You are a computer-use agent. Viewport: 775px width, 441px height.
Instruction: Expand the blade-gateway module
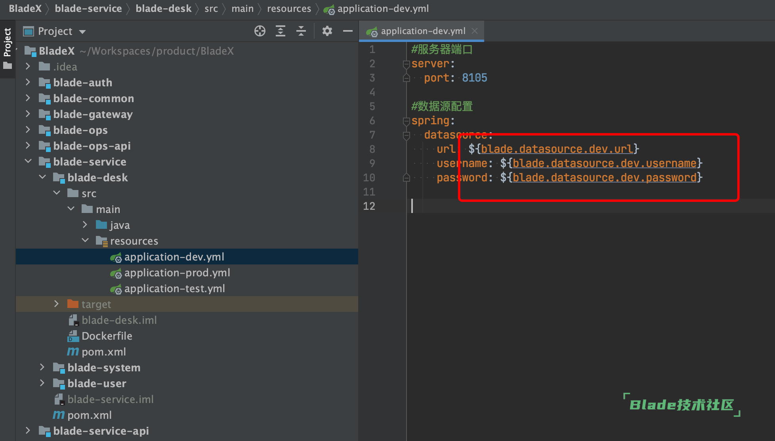(28, 114)
